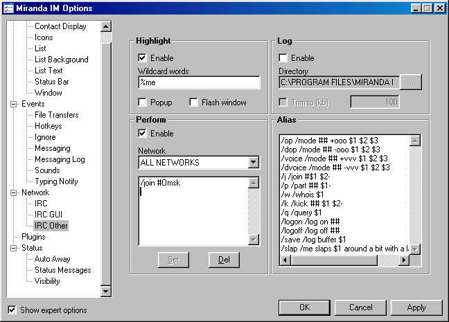Image resolution: width=449 pixels, height=322 pixels.
Task: Click the log Directory path field
Action: pos(339,82)
